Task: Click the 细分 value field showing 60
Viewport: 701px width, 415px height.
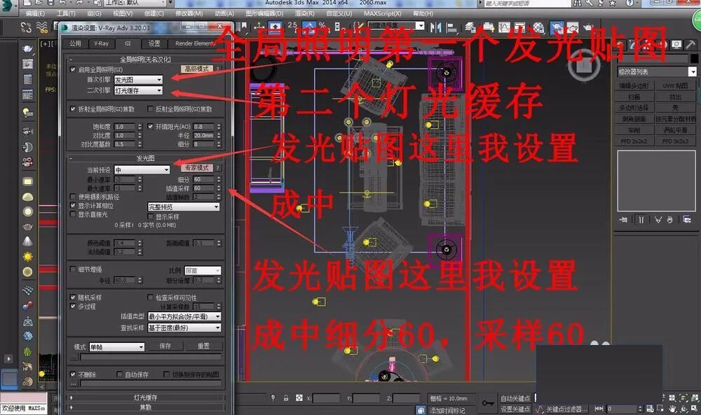Action: click(203, 179)
